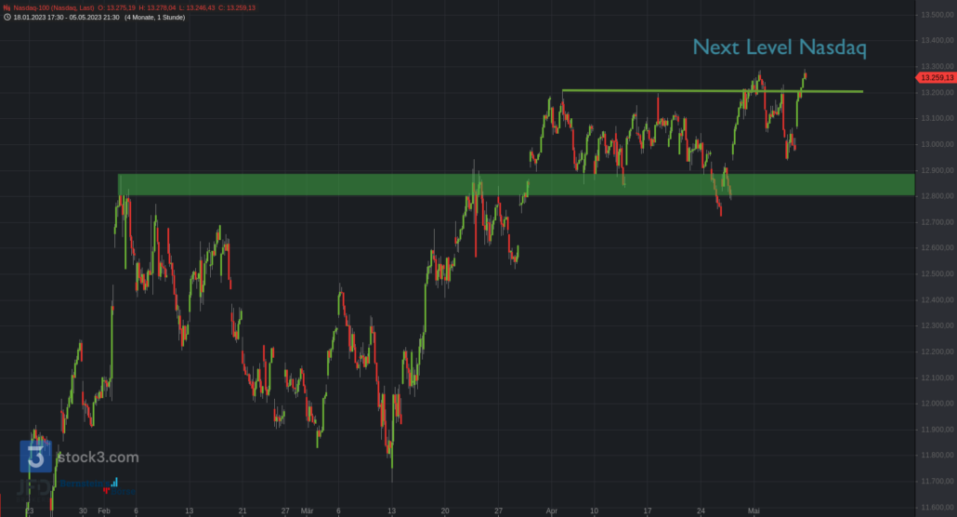Click the 12.200,00 price axis label
Screen dimensions: 957x517
pyautogui.click(x=937, y=351)
